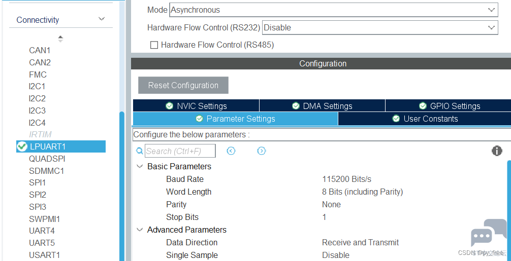
Task: Select USART1 peripheral
Action: [x=44, y=255]
